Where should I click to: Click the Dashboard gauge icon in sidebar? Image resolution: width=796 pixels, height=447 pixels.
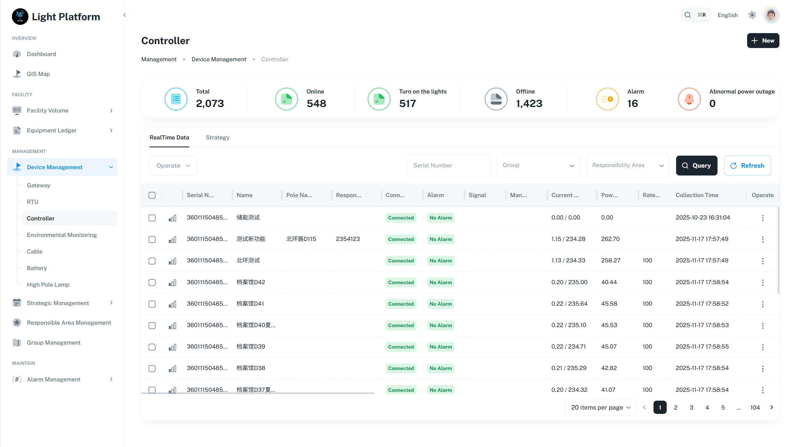[17, 54]
